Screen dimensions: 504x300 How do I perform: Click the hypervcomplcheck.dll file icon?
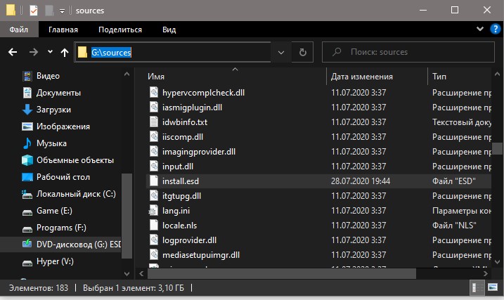coord(154,93)
